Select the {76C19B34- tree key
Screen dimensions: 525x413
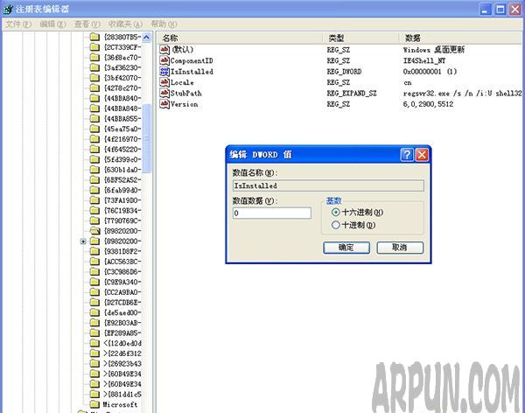(122, 210)
